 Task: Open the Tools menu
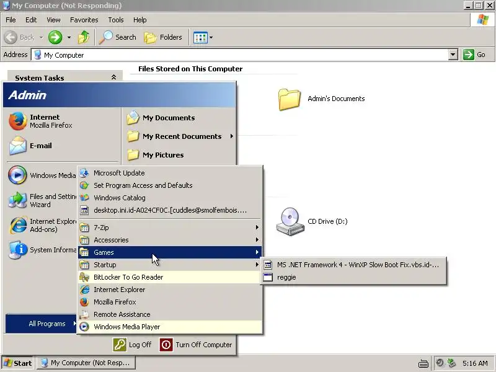coord(116,20)
